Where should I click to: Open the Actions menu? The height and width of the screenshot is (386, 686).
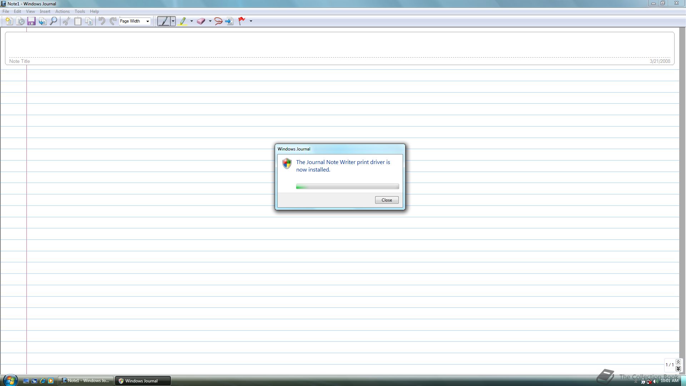(x=63, y=11)
